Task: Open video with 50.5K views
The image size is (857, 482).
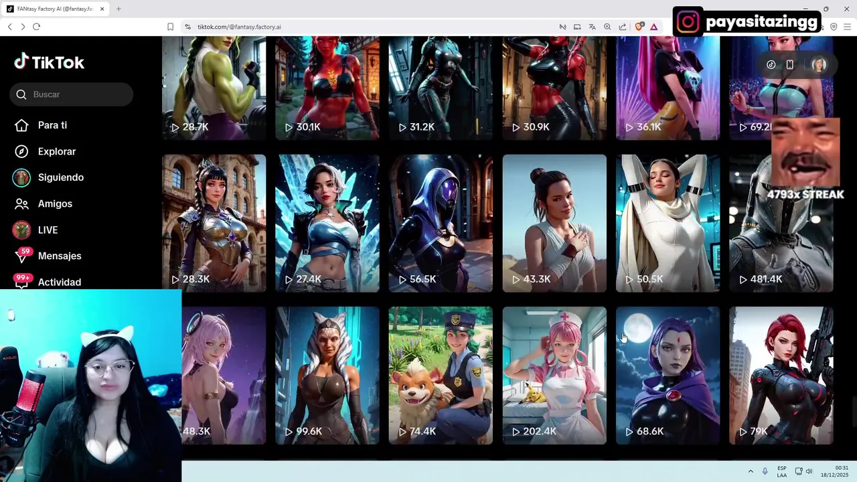Action: (668, 223)
